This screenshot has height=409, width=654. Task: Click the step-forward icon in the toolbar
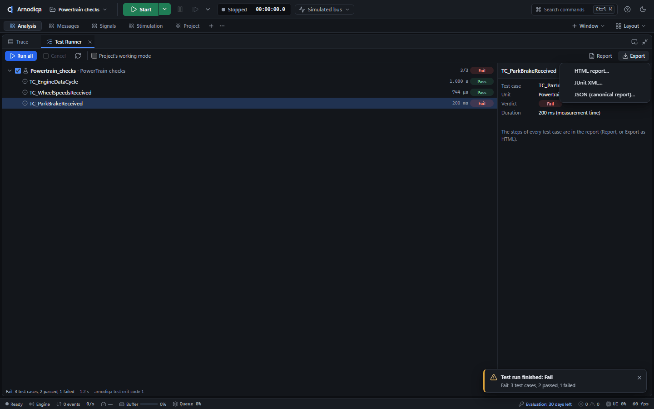pos(195,10)
